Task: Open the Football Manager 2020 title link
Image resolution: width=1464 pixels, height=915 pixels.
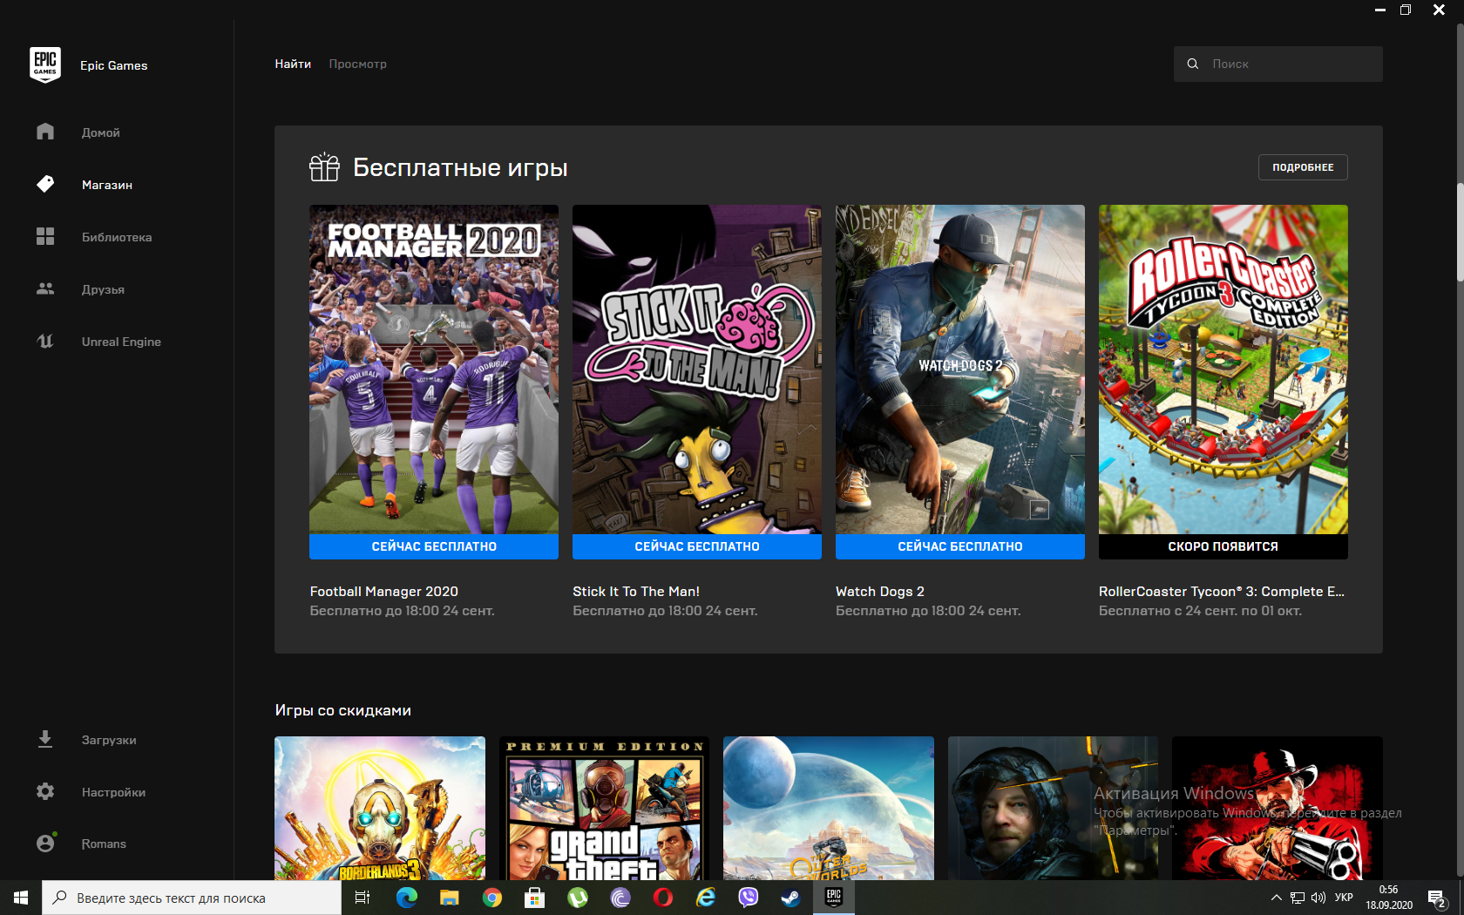Action: tap(384, 591)
